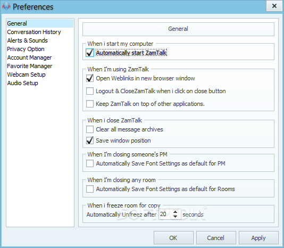Enable Keep ZamTalk on top of other applications

pos(90,104)
